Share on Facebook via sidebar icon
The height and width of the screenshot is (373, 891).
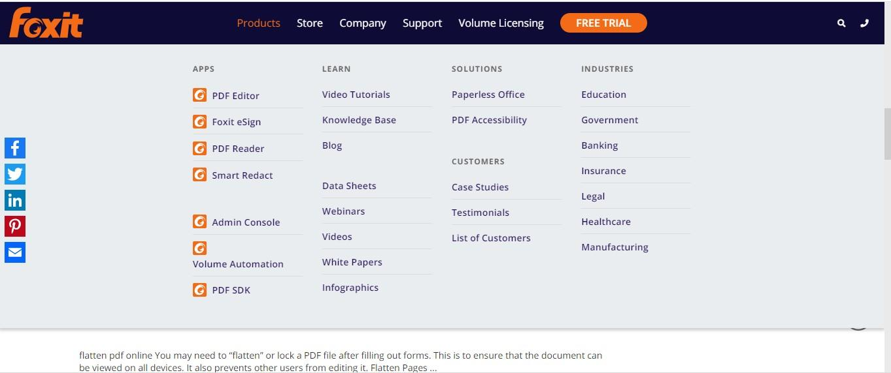(x=15, y=148)
